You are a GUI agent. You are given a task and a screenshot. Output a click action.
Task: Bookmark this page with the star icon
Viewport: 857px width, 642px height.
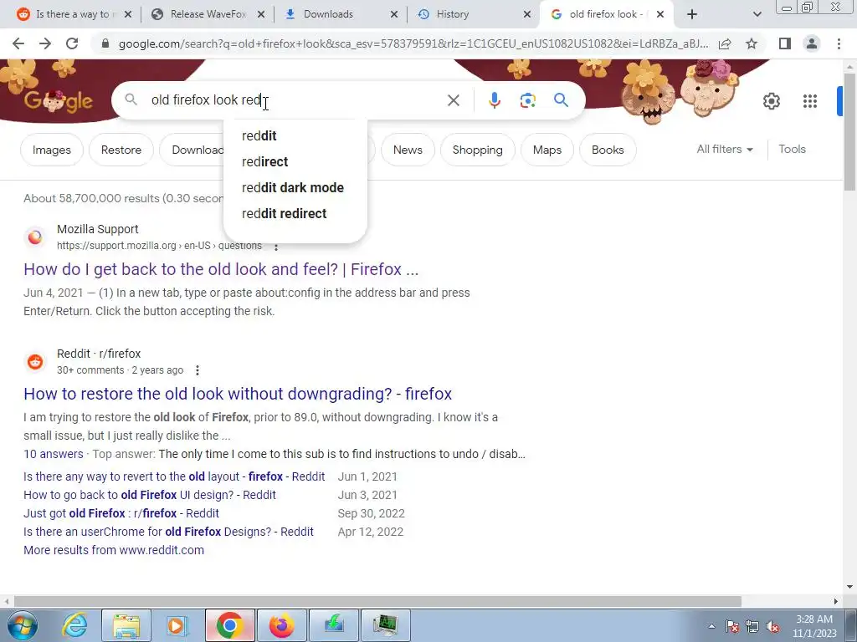752,43
